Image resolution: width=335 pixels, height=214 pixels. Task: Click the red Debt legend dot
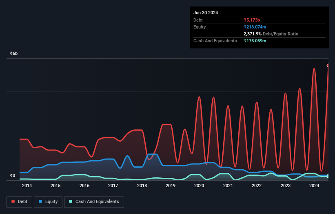[x=13, y=201]
